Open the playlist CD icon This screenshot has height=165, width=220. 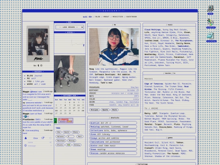[210, 22]
